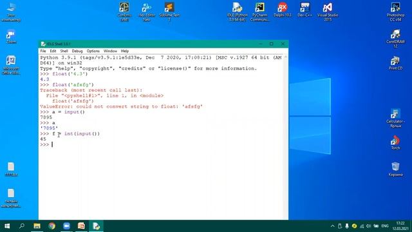This screenshot has width=412, height=232.
Task: Open the Window menu
Action: [110, 51]
